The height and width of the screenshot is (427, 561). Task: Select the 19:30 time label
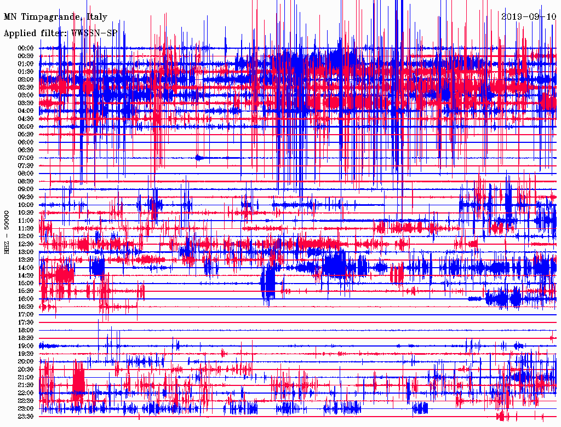click(26, 354)
